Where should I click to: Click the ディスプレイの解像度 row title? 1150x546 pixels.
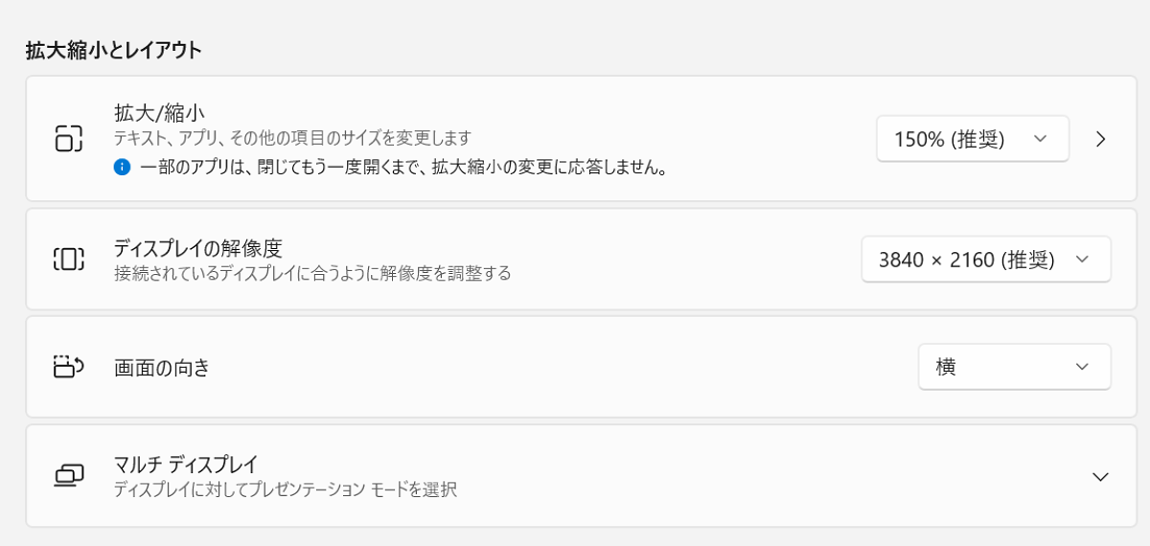tap(197, 248)
